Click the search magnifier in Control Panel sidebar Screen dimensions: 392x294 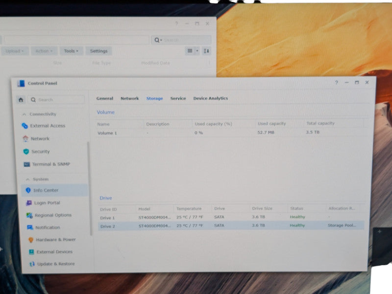(33, 100)
